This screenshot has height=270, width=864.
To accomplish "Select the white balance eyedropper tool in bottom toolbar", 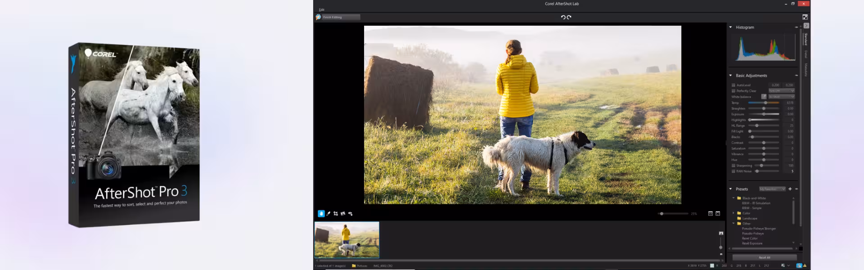I will point(328,214).
